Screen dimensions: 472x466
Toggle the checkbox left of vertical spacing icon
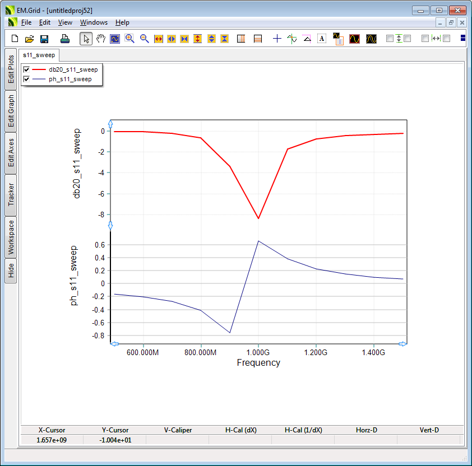[x=390, y=39]
